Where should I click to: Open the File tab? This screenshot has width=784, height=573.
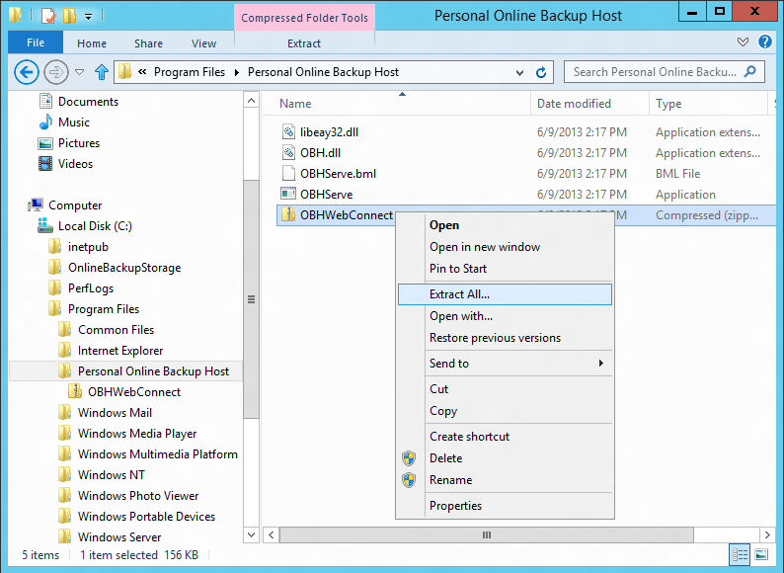click(36, 42)
